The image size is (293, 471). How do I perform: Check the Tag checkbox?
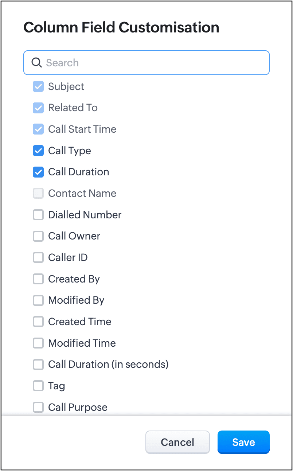(38, 386)
